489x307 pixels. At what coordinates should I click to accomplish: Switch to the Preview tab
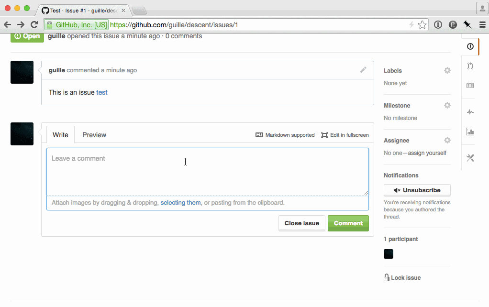(94, 135)
